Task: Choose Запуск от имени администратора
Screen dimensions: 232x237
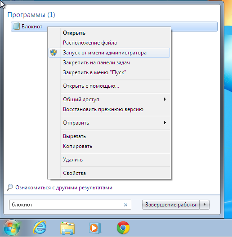Action: pyautogui.click(x=109, y=53)
